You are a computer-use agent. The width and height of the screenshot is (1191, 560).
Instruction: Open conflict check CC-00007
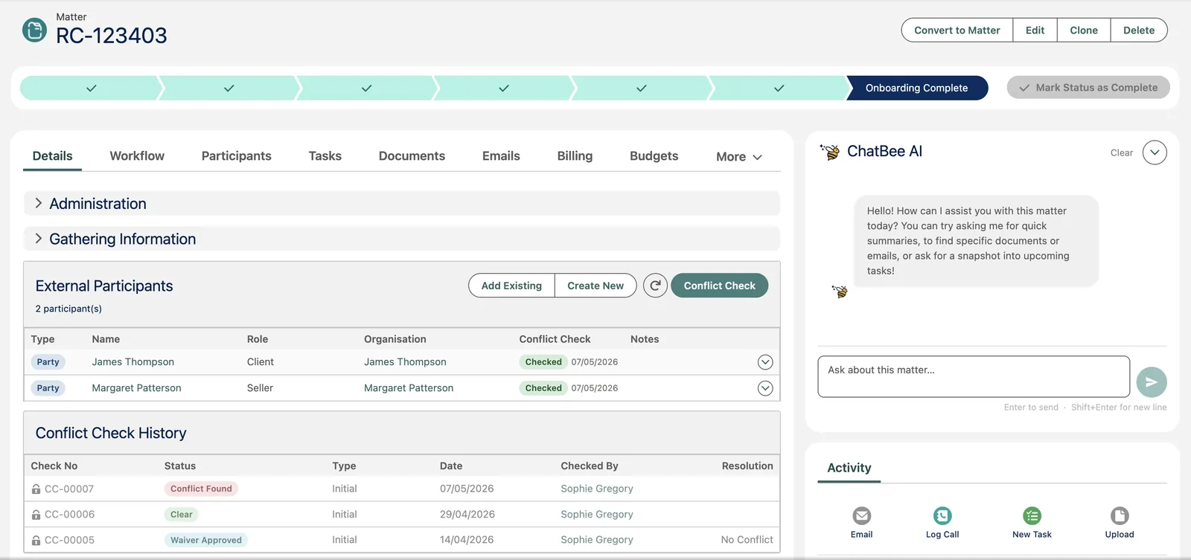[x=69, y=489]
